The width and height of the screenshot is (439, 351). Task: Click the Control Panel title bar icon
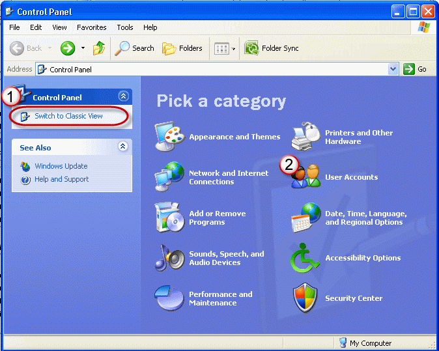tap(10, 11)
